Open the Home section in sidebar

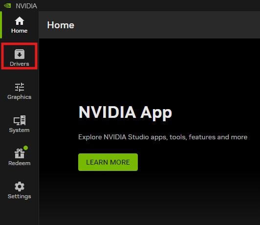tap(20, 25)
